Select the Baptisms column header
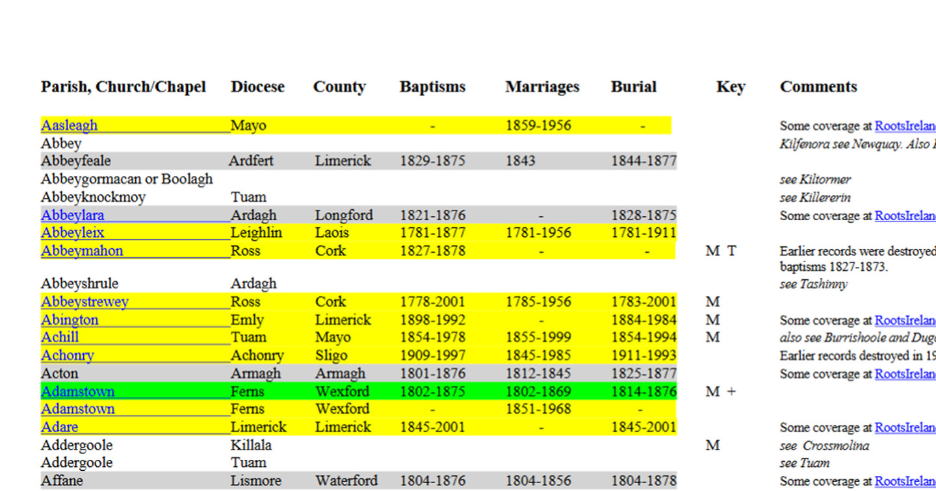 [433, 87]
